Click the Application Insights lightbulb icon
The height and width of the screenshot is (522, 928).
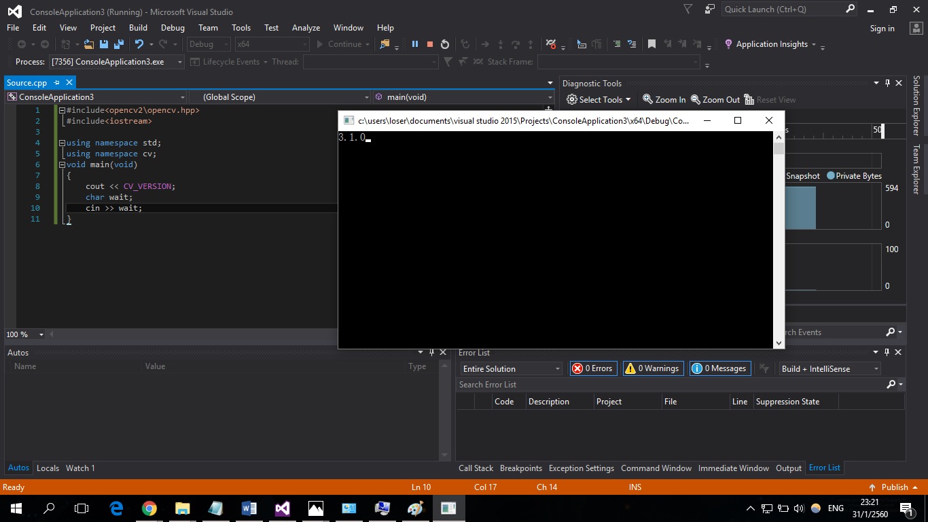(728, 44)
